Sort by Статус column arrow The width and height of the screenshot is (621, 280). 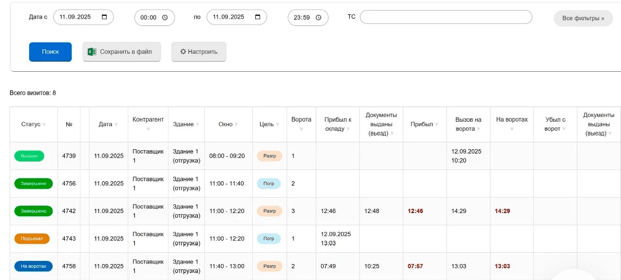(x=44, y=124)
